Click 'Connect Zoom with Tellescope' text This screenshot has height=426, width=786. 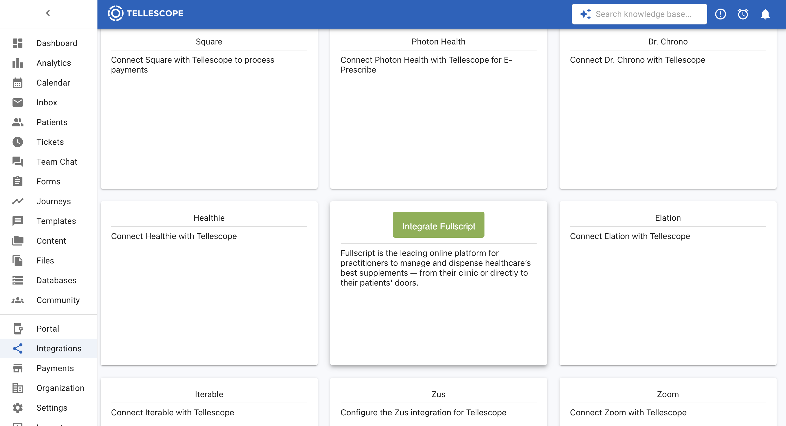pos(628,412)
